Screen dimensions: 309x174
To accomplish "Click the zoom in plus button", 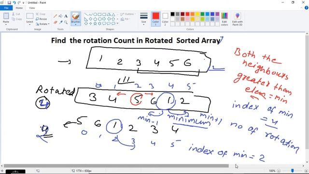I will point(306,171).
